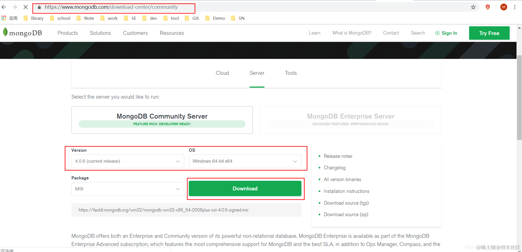Click the Contact link

click(x=391, y=33)
